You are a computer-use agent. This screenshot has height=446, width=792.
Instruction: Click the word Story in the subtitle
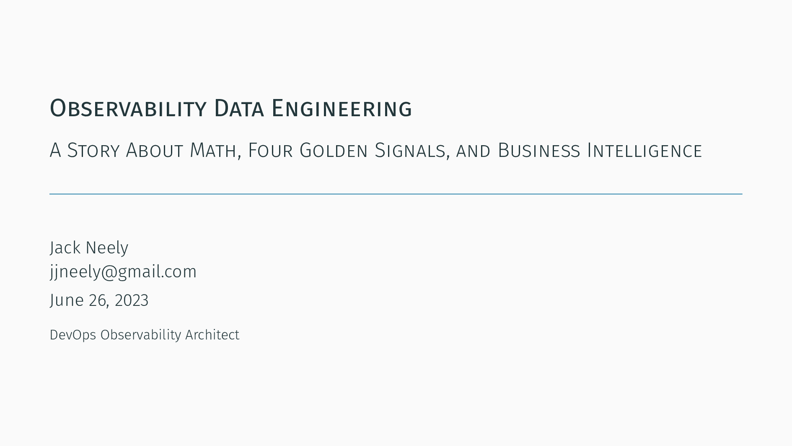click(93, 150)
